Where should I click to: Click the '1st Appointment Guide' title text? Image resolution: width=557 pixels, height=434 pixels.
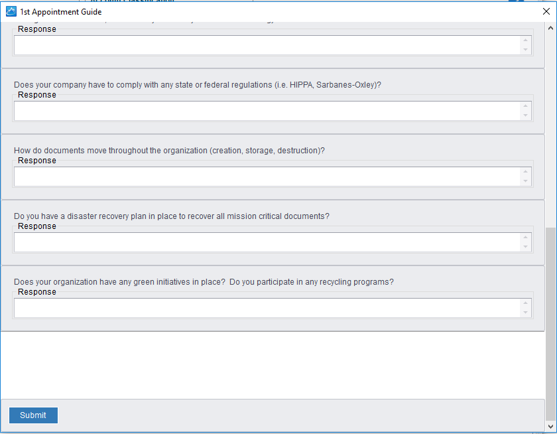61,12
